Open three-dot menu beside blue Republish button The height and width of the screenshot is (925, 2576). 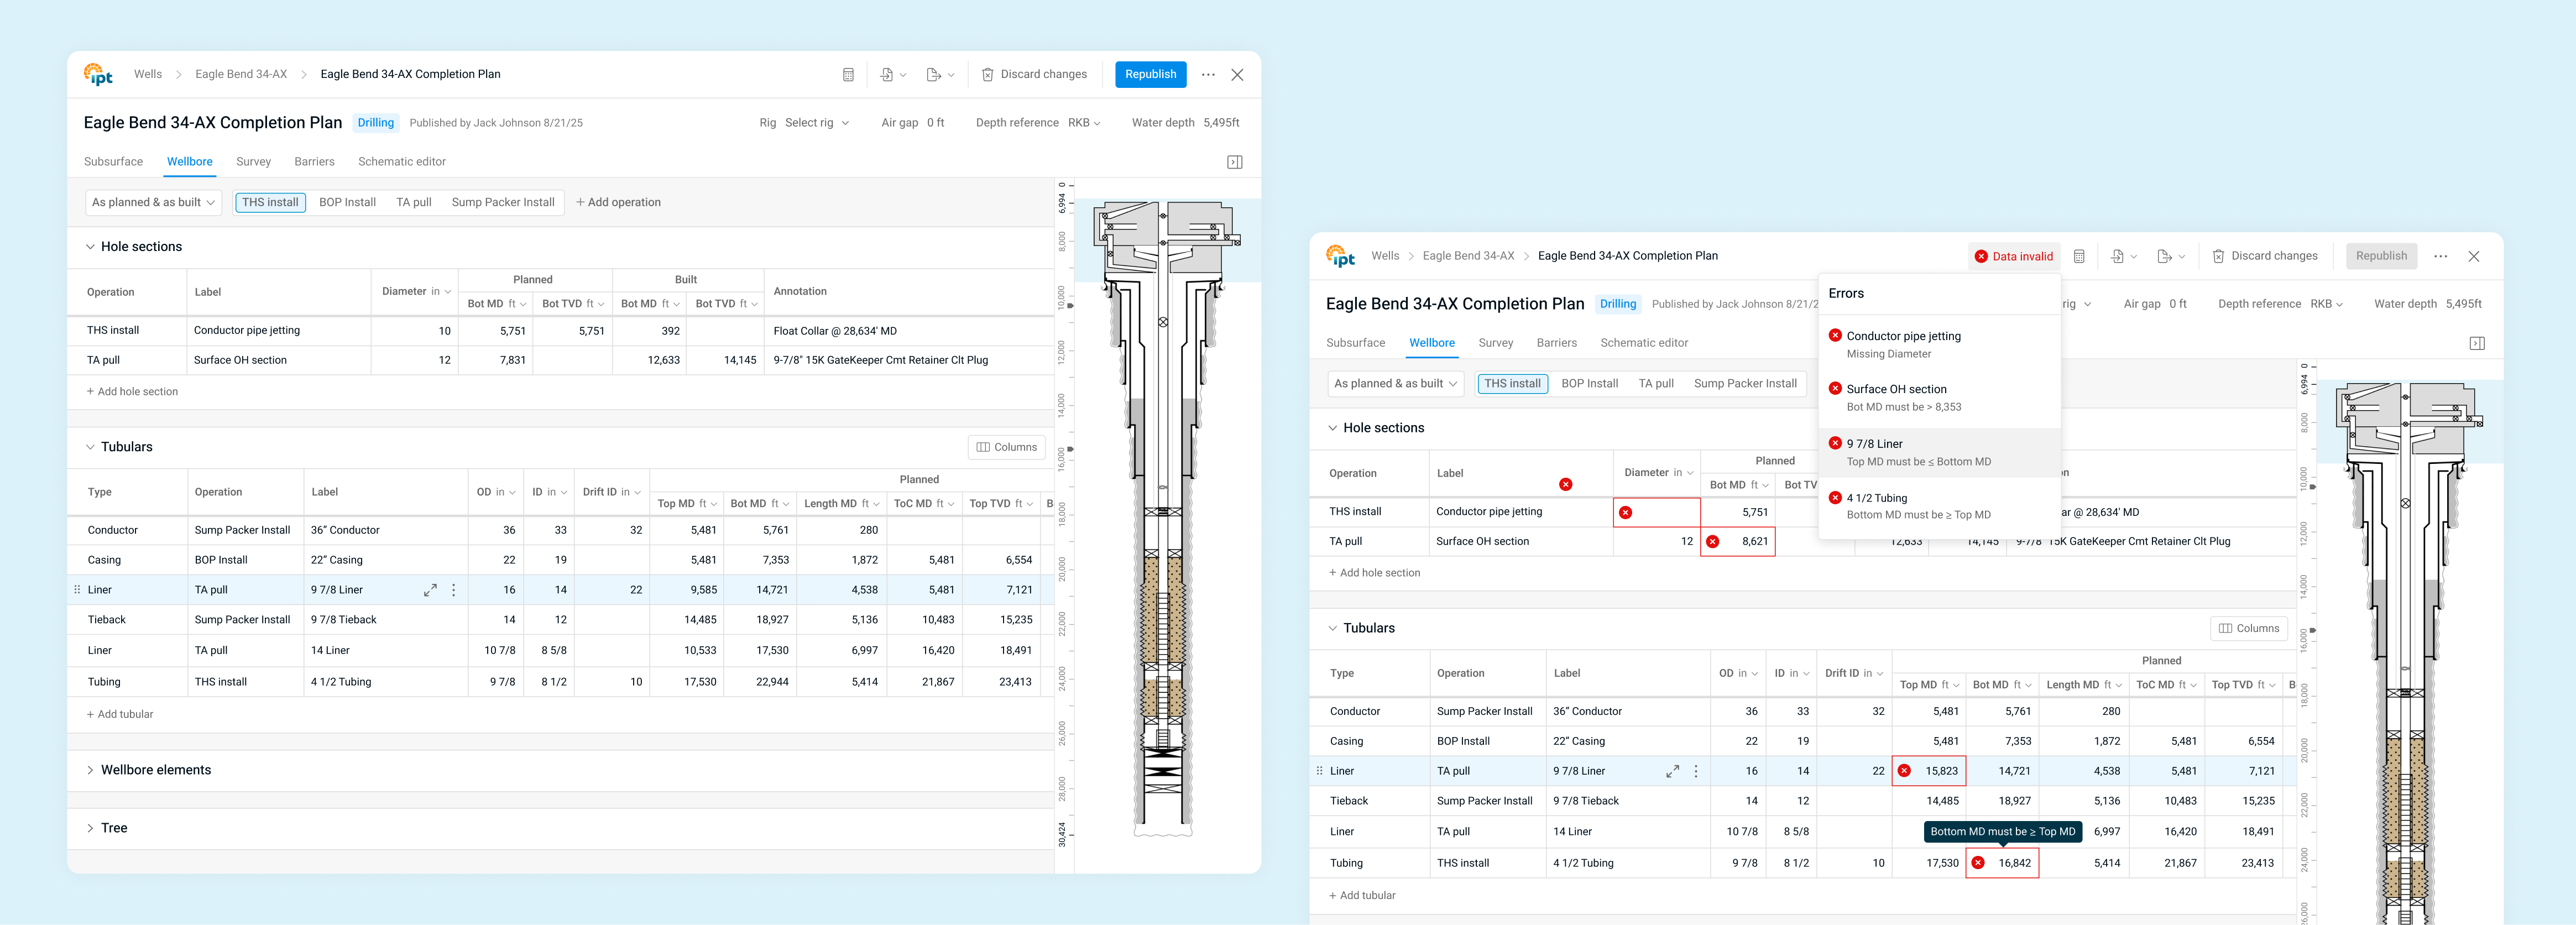[1208, 75]
